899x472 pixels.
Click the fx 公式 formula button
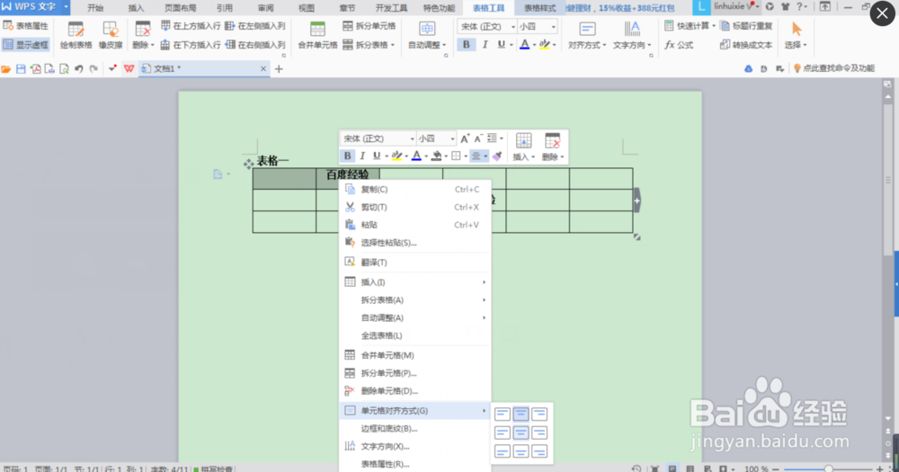(x=679, y=44)
